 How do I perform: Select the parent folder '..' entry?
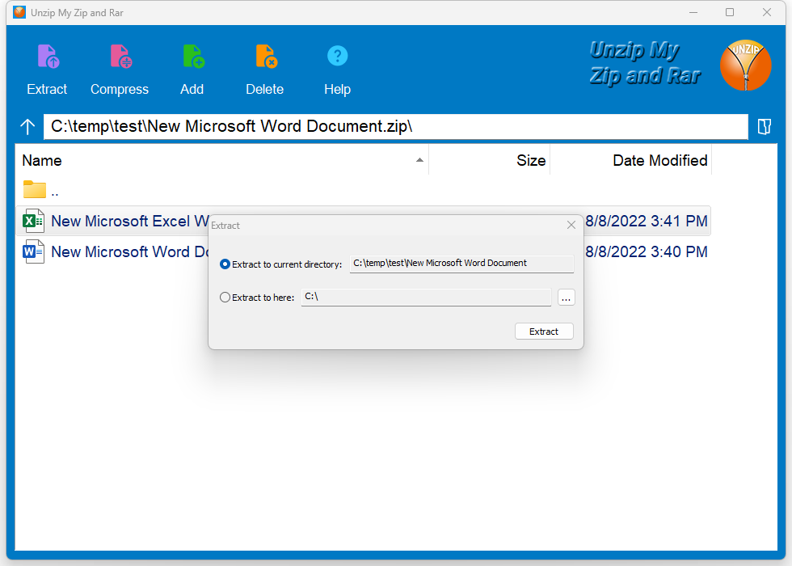tap(41, 191)
